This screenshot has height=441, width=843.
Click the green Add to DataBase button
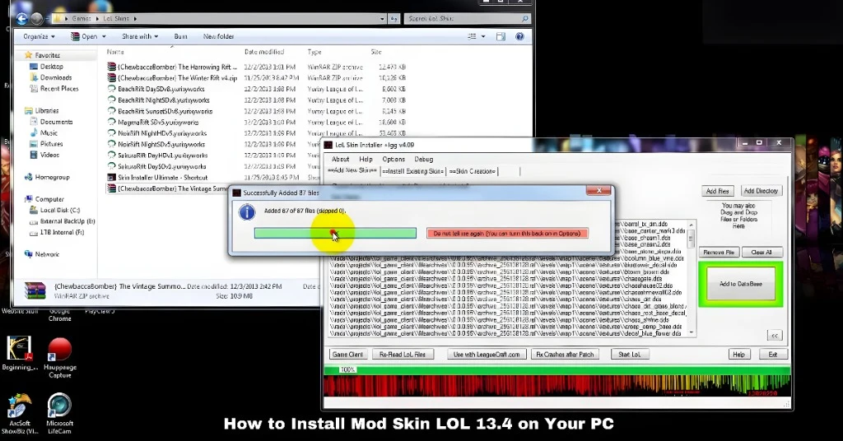click(x=740, y=284)
